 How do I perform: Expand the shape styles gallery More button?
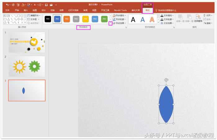click(x=111, y=23)
